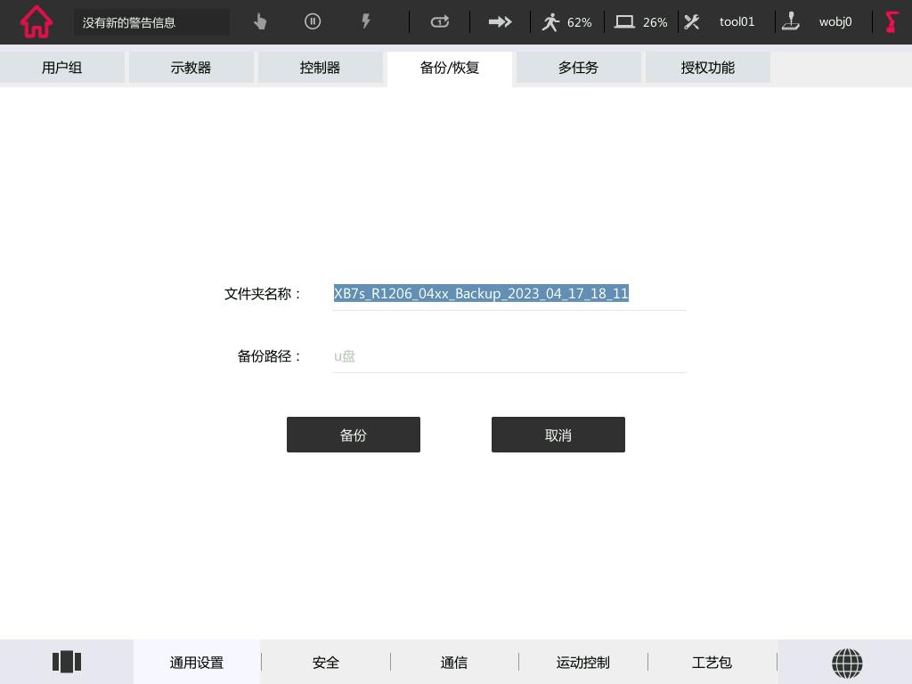Switch to the 控制器 tab
The width and height of the screenshot is (912, 684).
[x=321, y=68]
